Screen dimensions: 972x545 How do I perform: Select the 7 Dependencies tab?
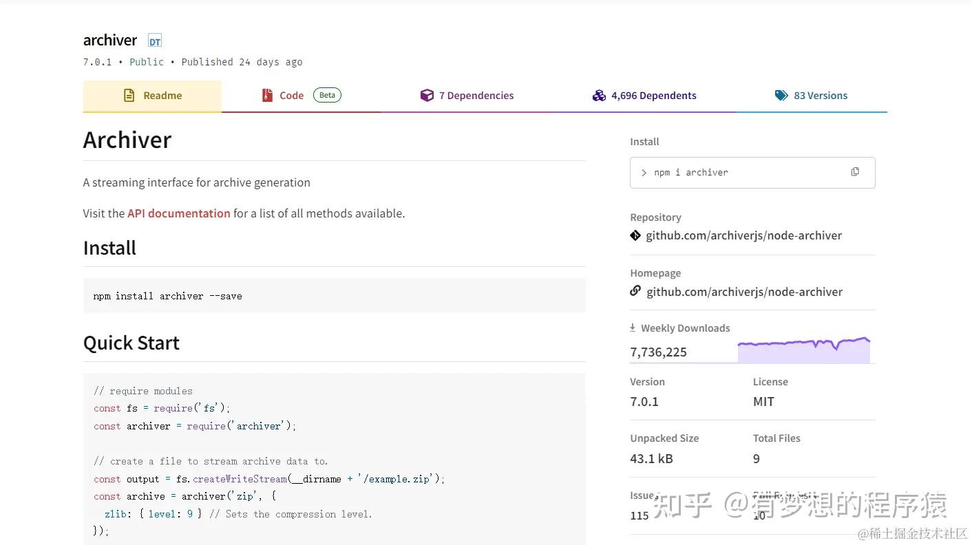(x=476, y=95)
